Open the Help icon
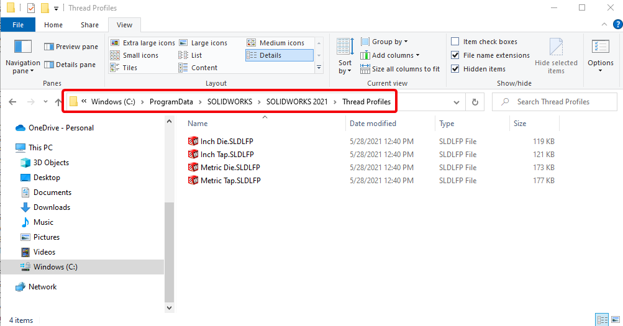The width and height of the screenshot is (623, 326). (x=617, y=25)
